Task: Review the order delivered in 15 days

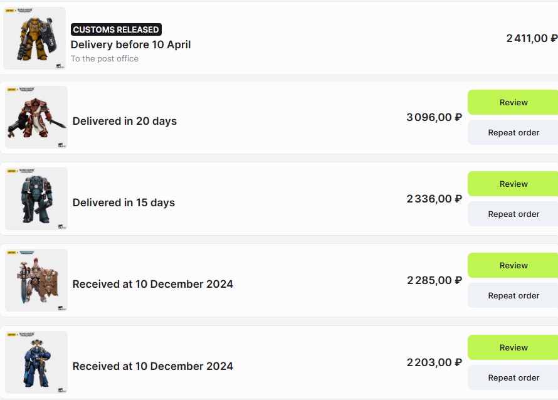Action: [513, 184]
